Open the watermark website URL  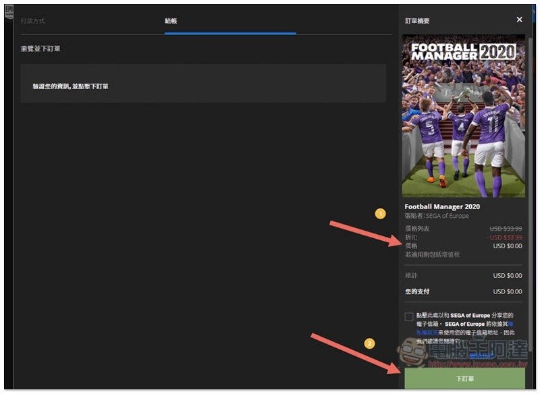coord(473,363)
